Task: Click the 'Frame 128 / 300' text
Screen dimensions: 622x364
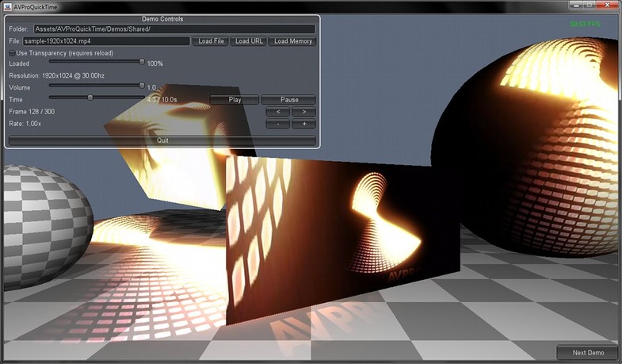Action: click(x=32, y=112)
